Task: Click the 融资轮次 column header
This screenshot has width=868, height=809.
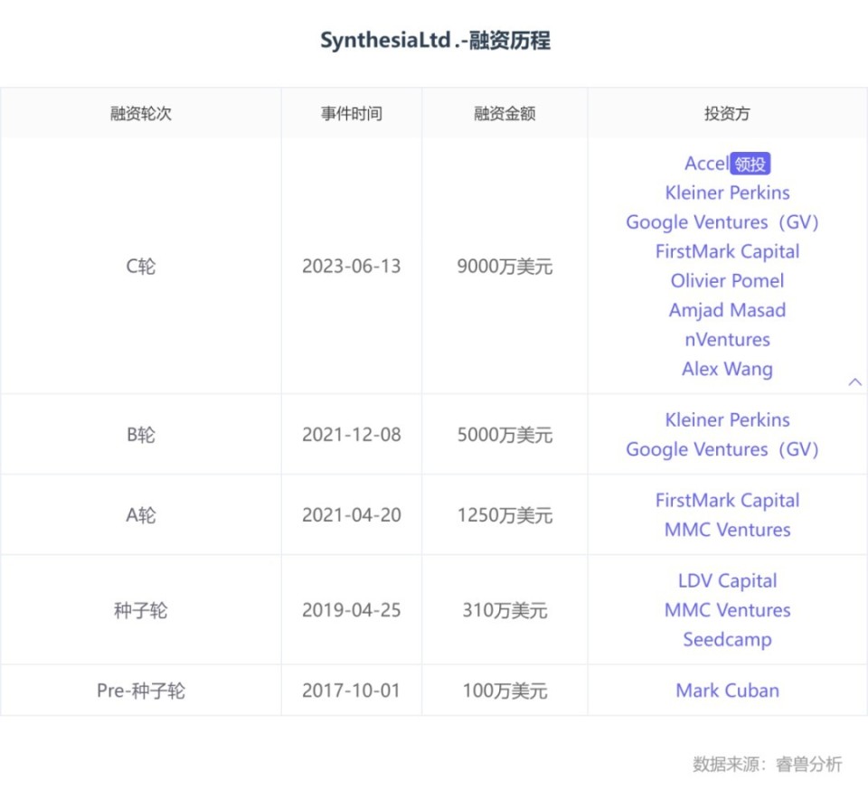Action: (141, 113)
